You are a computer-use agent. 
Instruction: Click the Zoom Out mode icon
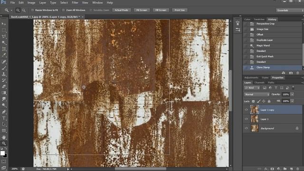tap(24, 10)
